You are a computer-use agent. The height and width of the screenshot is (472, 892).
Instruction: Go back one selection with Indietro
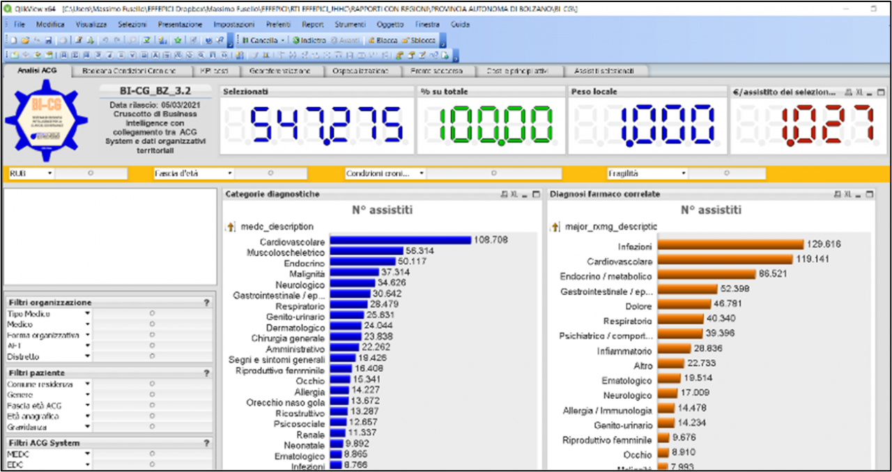[309, 40]
